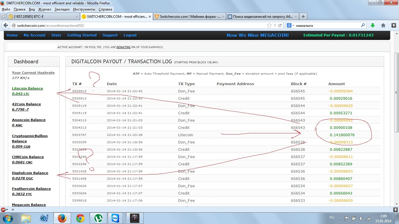
Task: Open uTorrent from the taskbar
Action: point(98,218)
